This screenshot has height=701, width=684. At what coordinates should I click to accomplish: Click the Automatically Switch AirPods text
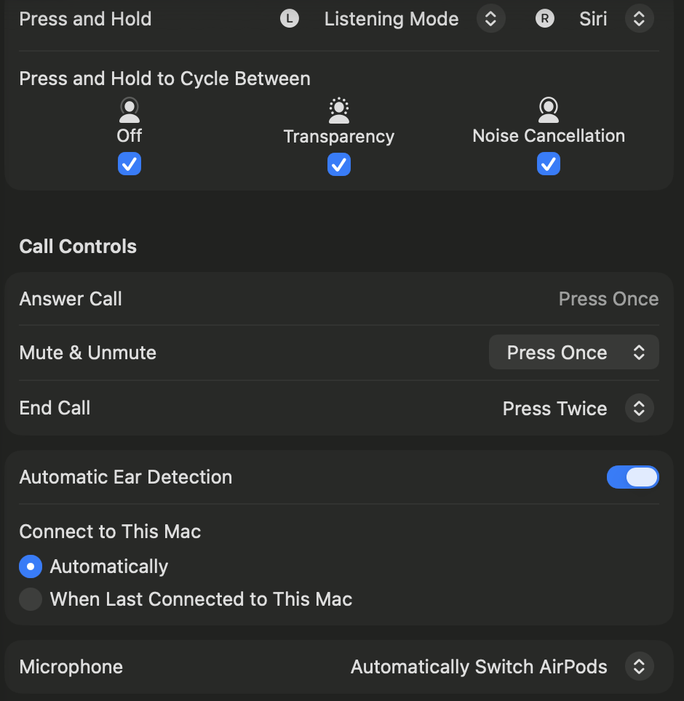479,667
